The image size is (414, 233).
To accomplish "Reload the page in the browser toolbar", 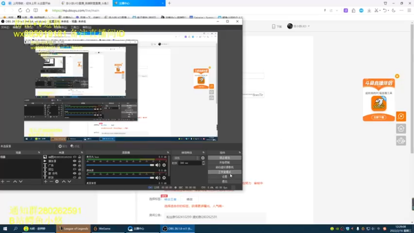I will tap(20, 10).
